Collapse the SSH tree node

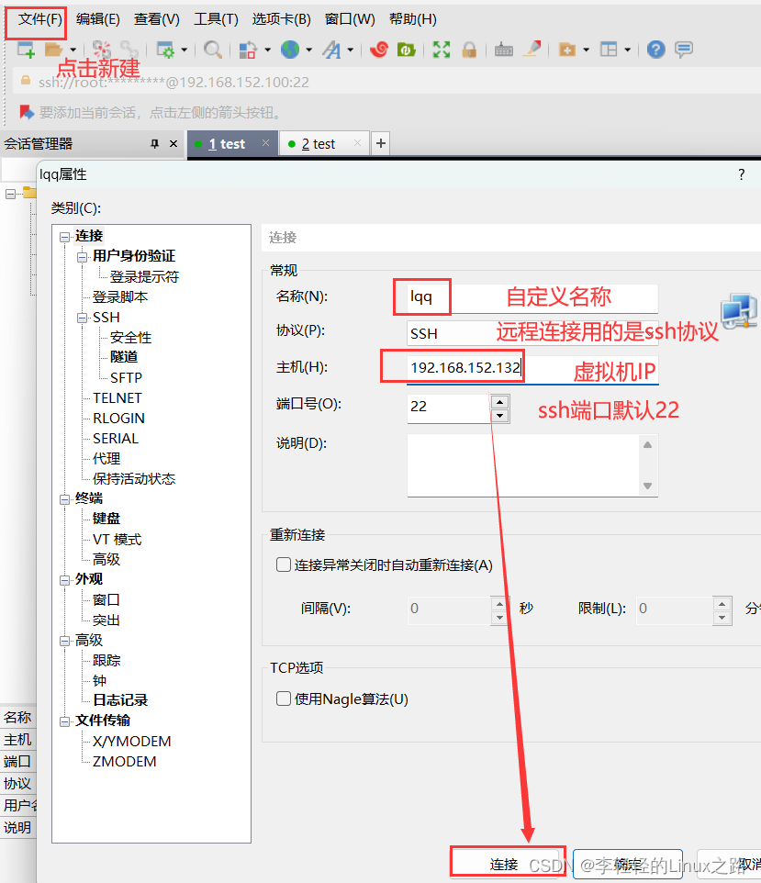[82, 317]
